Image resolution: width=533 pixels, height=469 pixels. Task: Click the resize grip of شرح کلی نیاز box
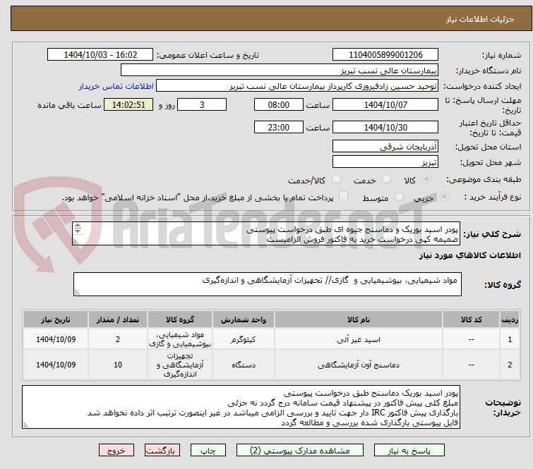click(76, 242)
